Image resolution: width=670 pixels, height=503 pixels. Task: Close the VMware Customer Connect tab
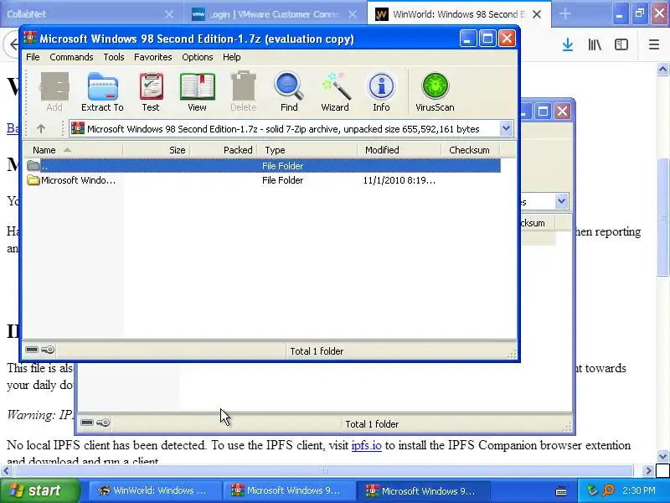point(353,14)
